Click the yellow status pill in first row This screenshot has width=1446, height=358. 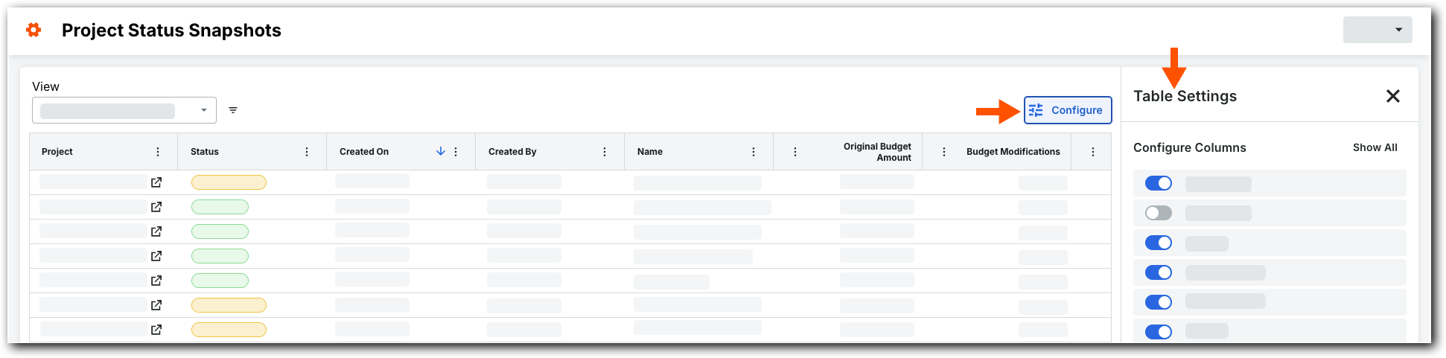click(x=229, y=182)
